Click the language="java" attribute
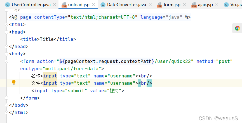242x123 pixels. coord(161,17)
